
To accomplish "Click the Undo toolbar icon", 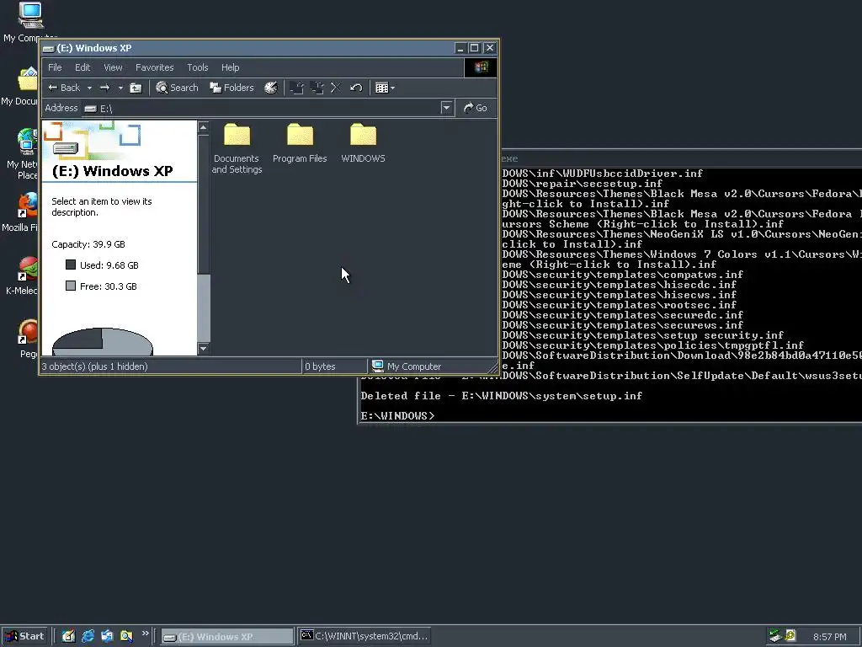I will [x=356, y=88].
